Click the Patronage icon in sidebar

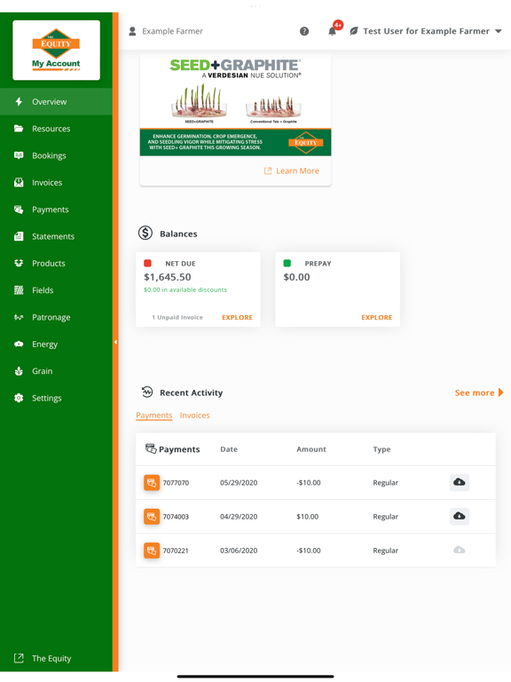click(19, 318)
